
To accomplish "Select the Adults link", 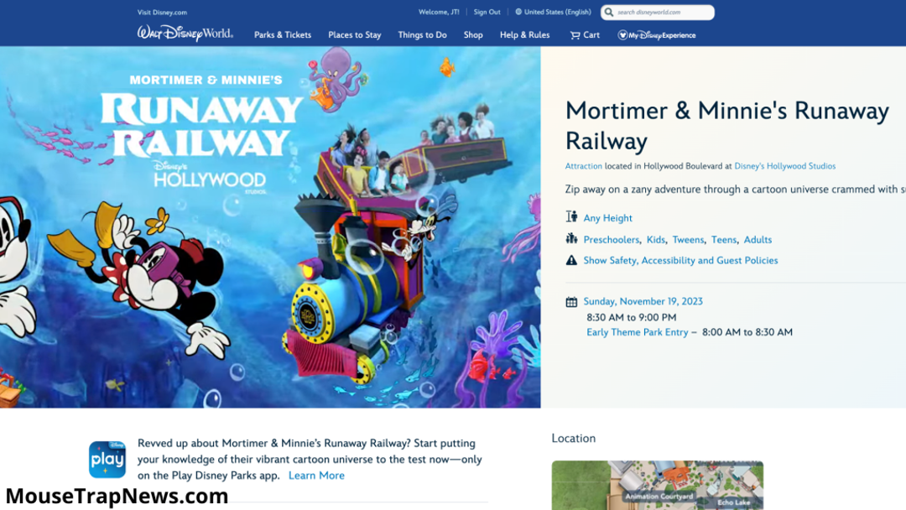I will (x=758, y=240).
